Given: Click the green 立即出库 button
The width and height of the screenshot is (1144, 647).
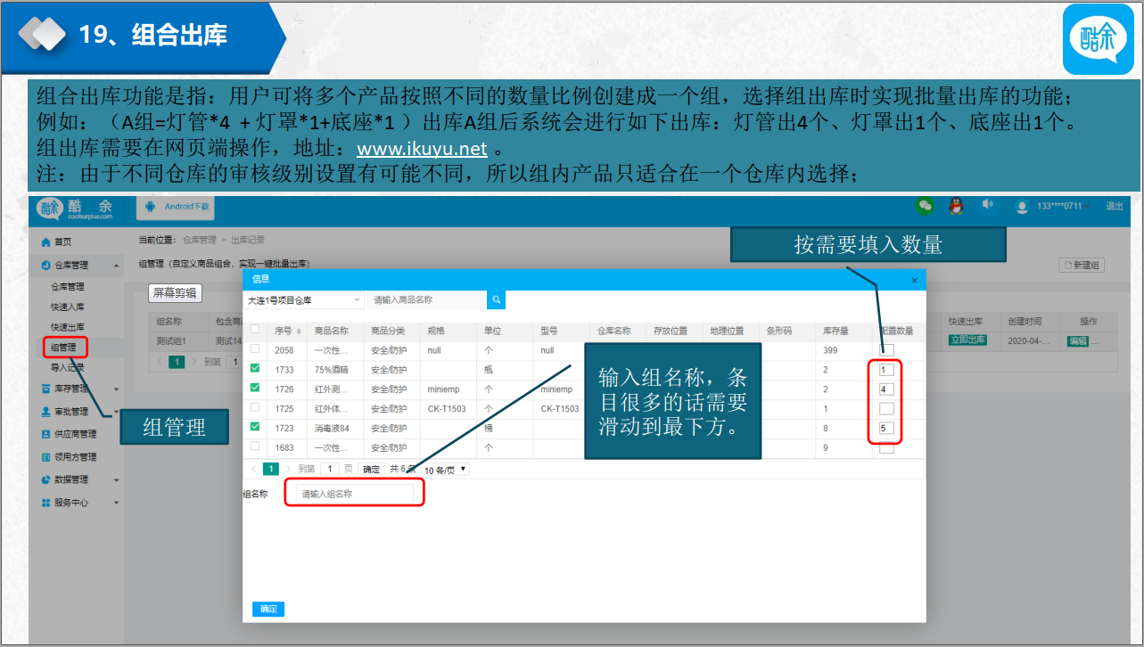Looking at the screenshot, I should 967,340.
